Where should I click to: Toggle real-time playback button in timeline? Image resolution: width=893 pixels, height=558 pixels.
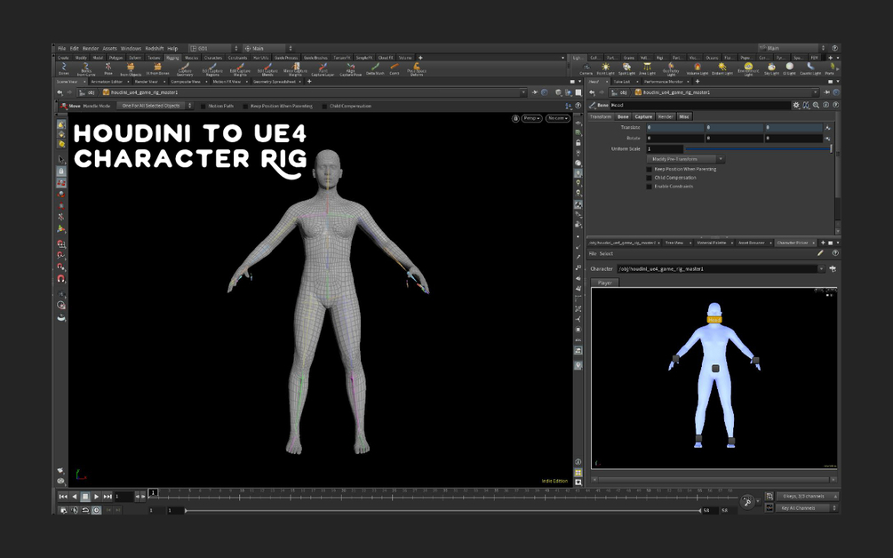point(96,510)
